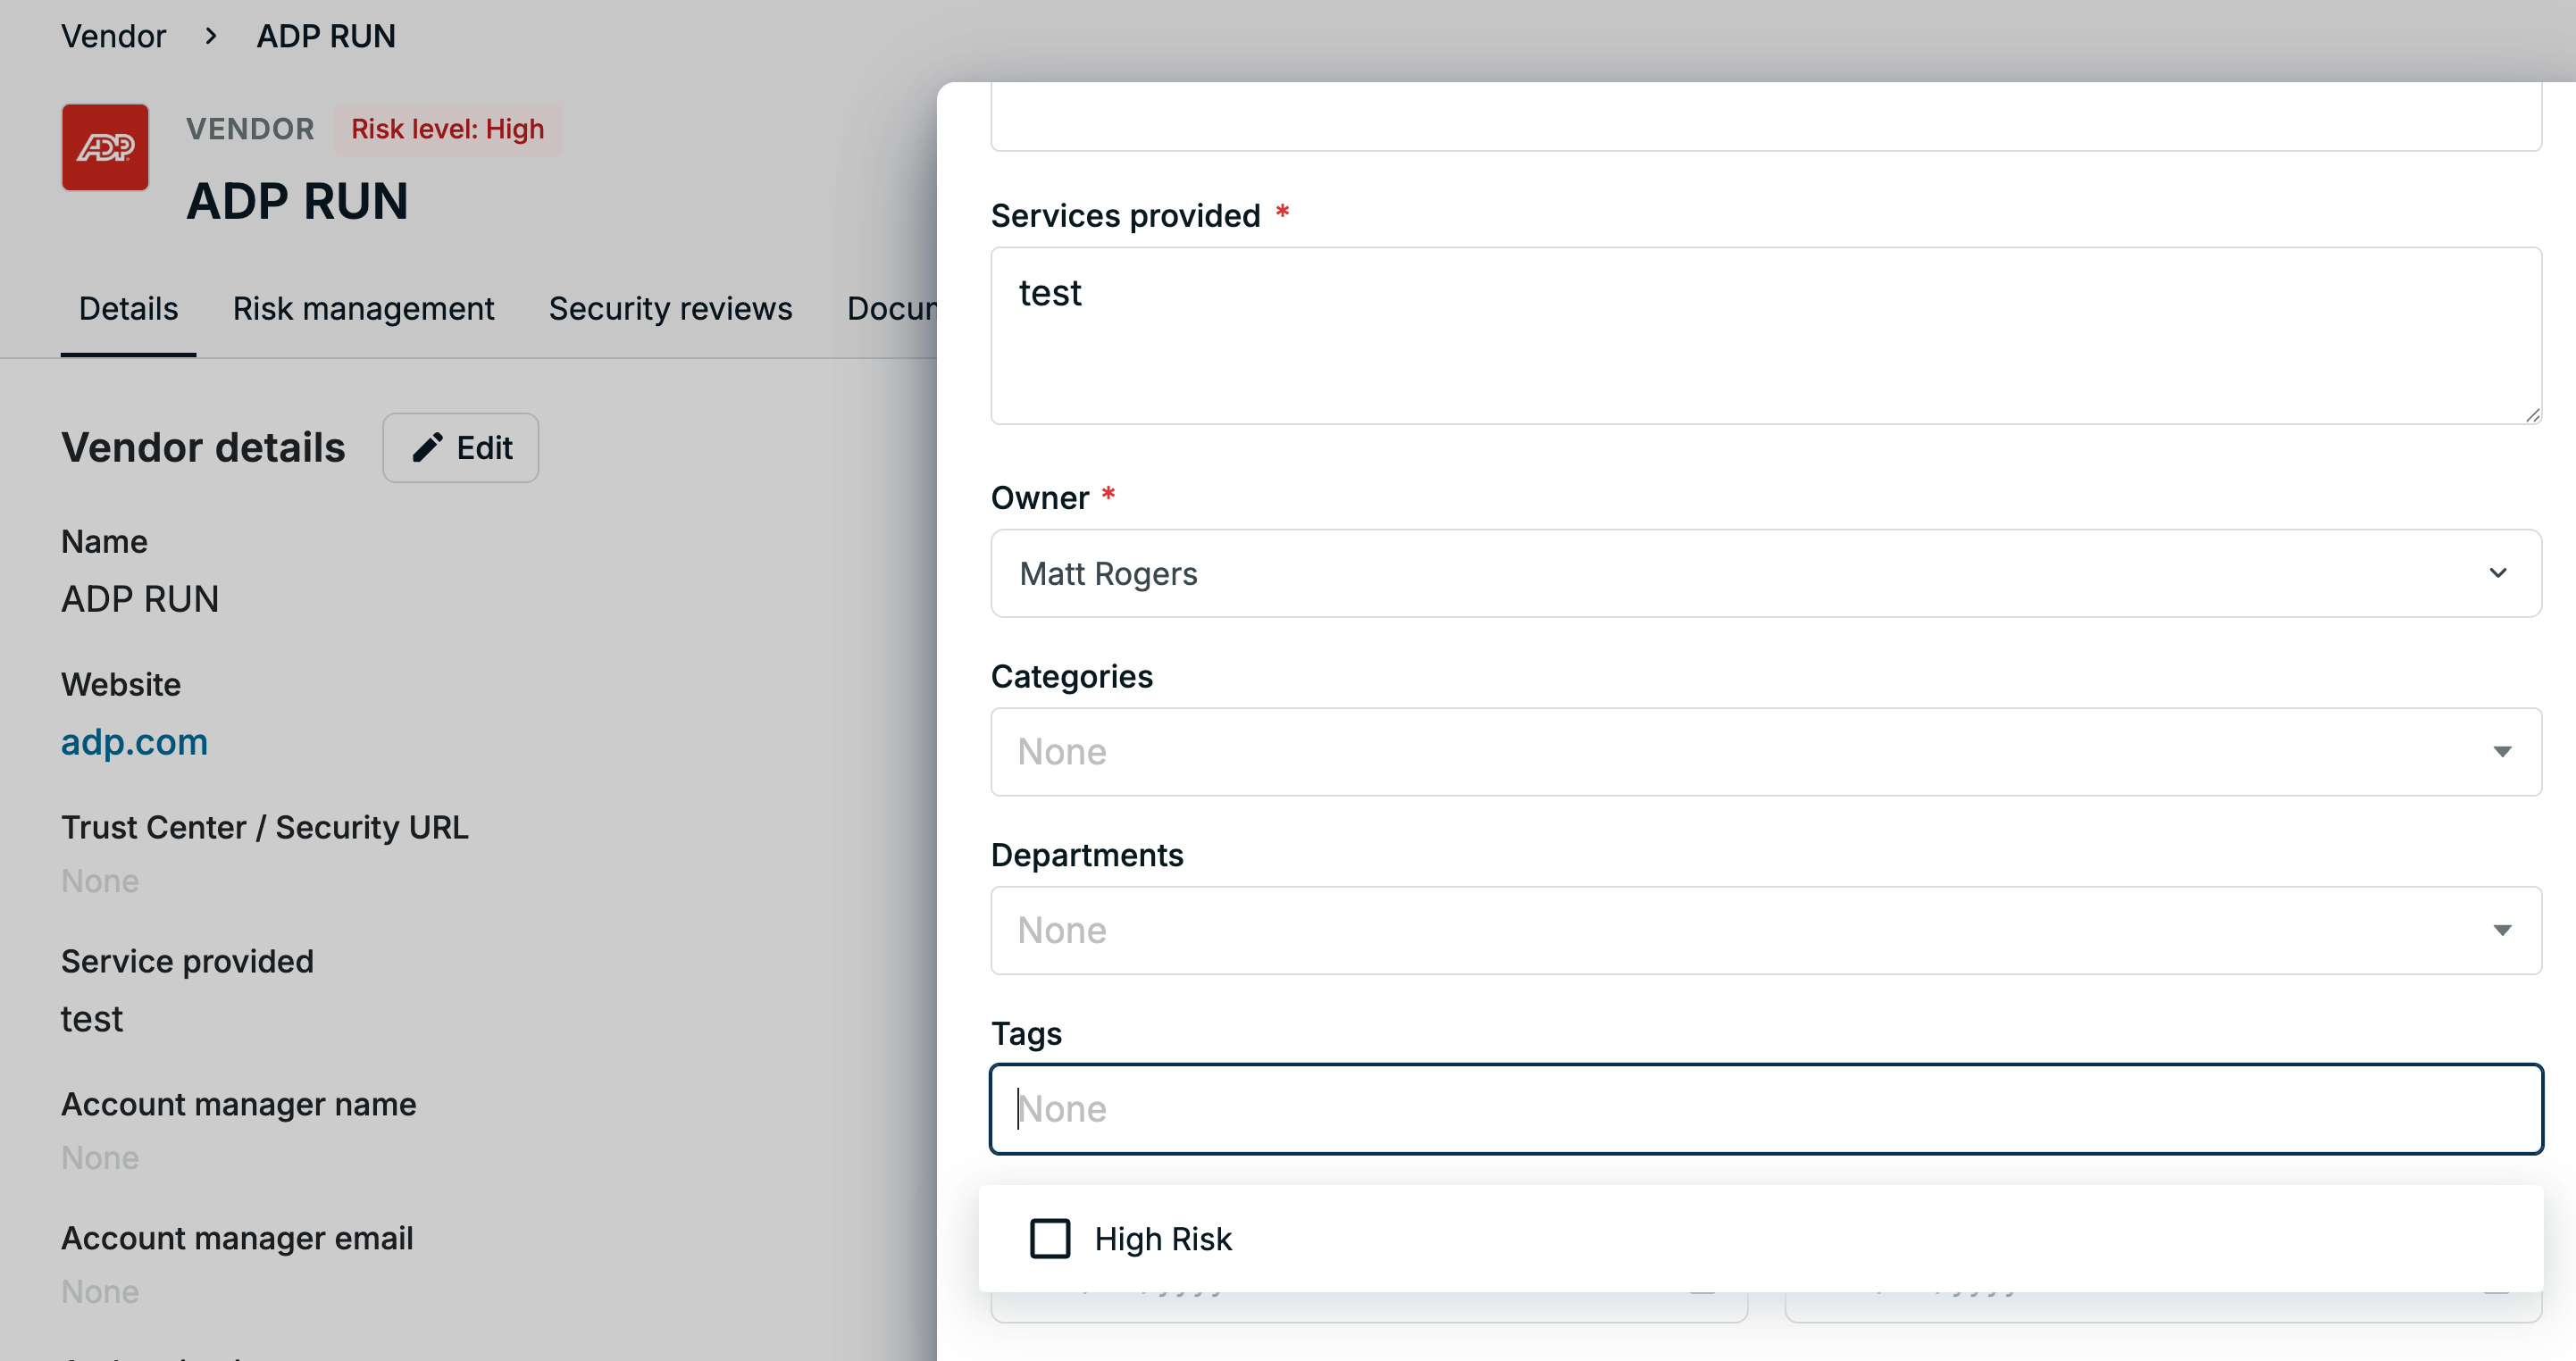Open the Risk management tab
2576x1361 pixels.
click(363, 308)
